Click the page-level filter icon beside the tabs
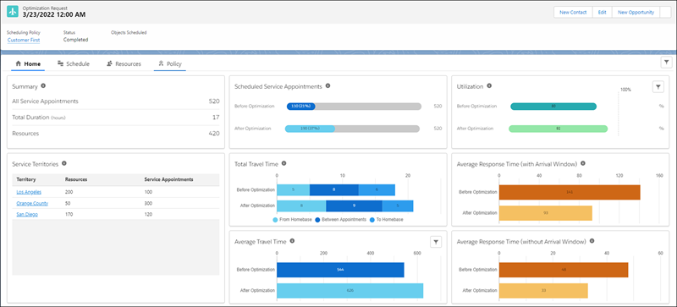Screen dimensions: 677x307 (666, 63)
